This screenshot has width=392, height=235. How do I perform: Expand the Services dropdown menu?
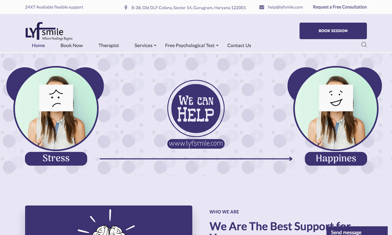(x=145, y=45)
